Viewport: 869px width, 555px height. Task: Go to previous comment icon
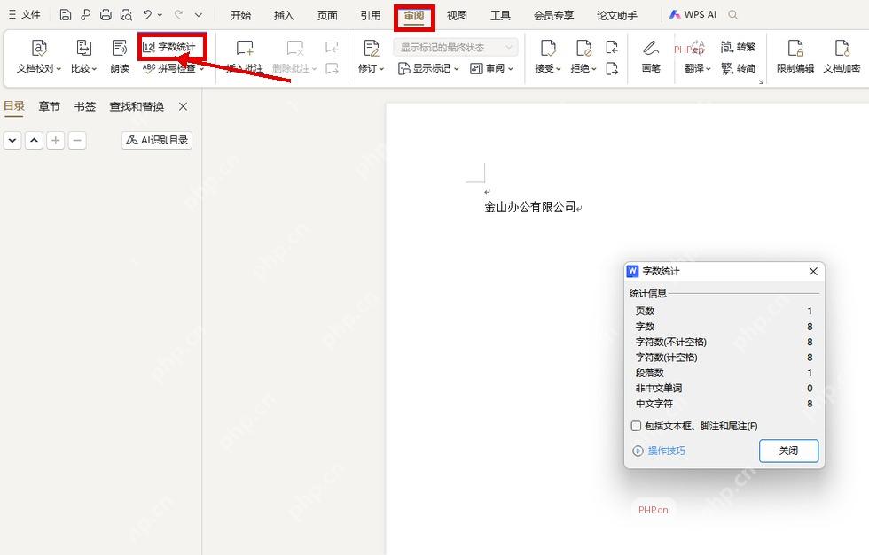coord(332,48)
